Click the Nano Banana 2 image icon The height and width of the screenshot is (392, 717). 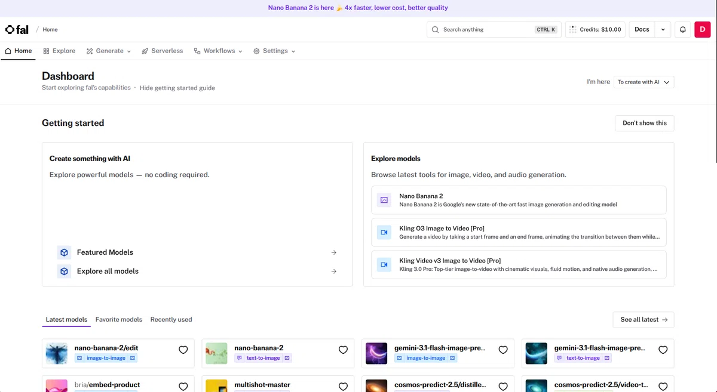point(384,200)
